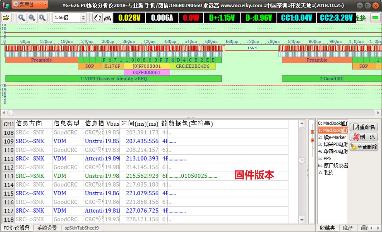Click the 重命名 rename button

coord(364,127)
